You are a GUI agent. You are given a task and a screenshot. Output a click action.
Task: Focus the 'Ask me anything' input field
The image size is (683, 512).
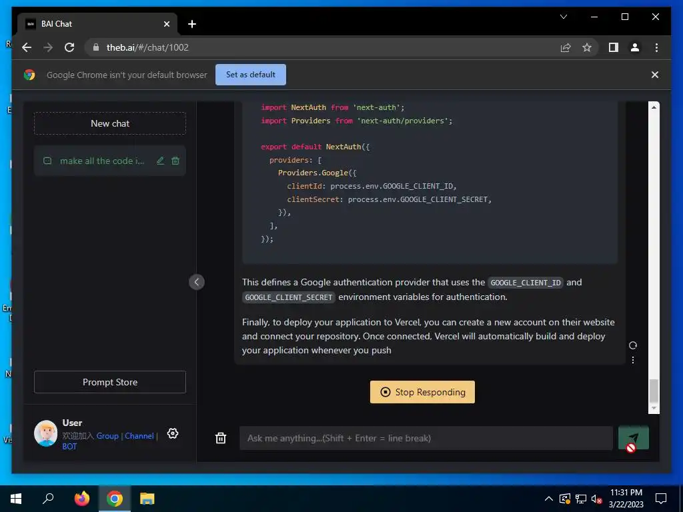click(x=426, y=438)
